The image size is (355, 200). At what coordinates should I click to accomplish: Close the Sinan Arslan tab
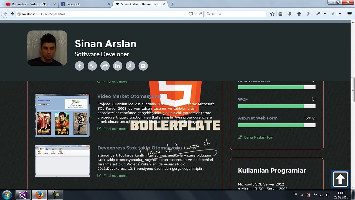[x=164, y=4]
